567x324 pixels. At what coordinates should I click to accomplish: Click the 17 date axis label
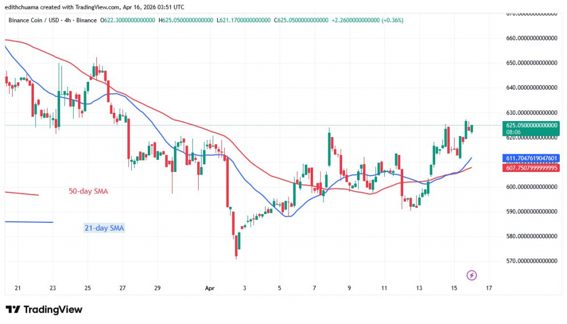coord(488,288)
